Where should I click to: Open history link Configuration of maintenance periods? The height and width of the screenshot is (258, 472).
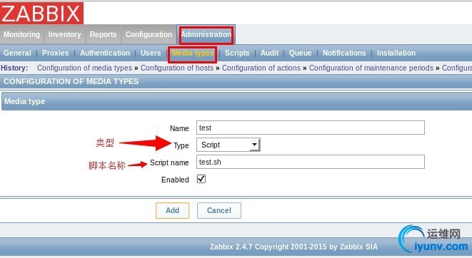pos(371,68)
